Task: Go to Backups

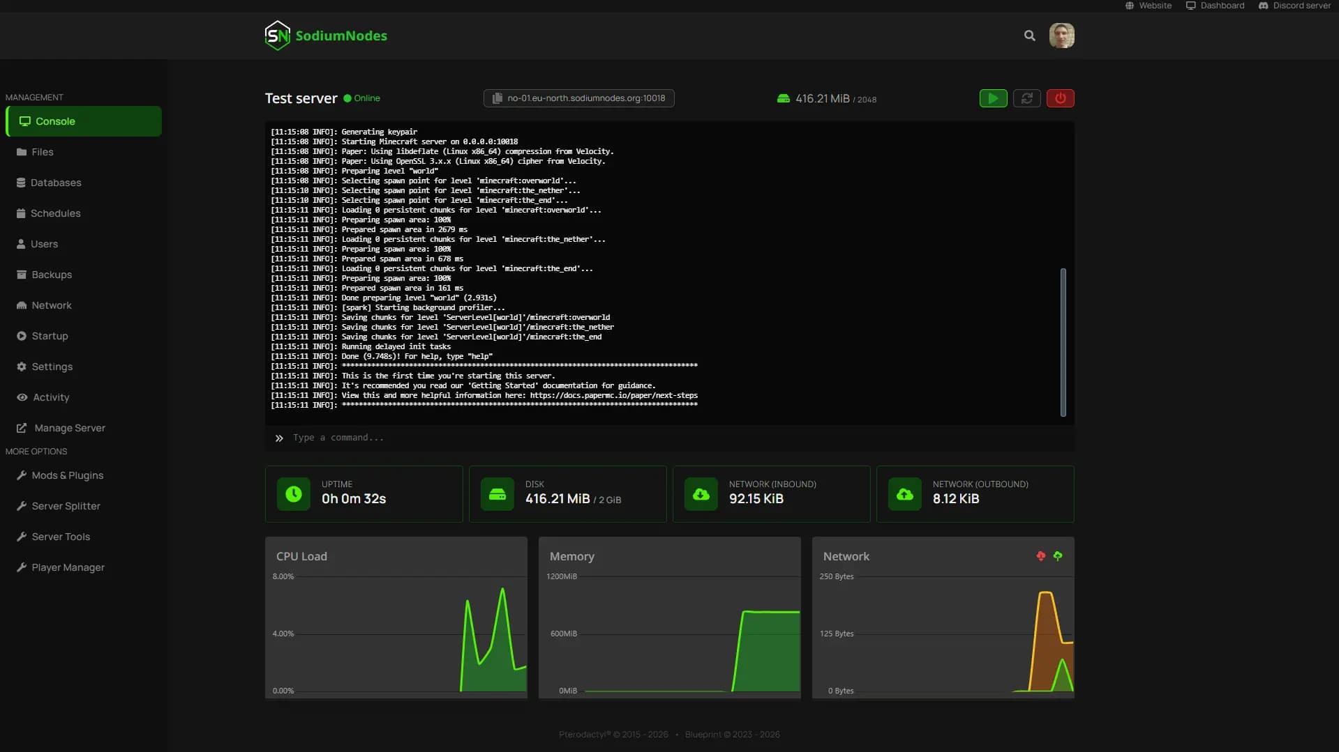Action: click(84, 275)
